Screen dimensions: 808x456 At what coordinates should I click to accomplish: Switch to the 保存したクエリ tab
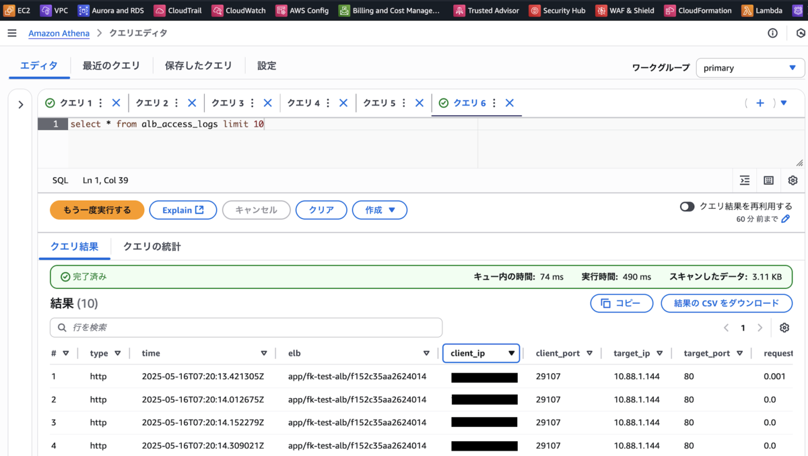199,66
